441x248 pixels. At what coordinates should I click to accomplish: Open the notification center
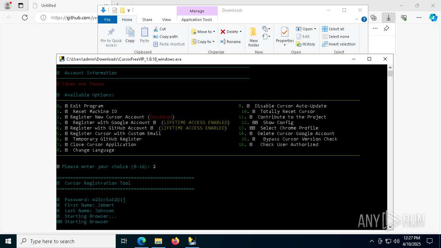(x=430, y=241)
